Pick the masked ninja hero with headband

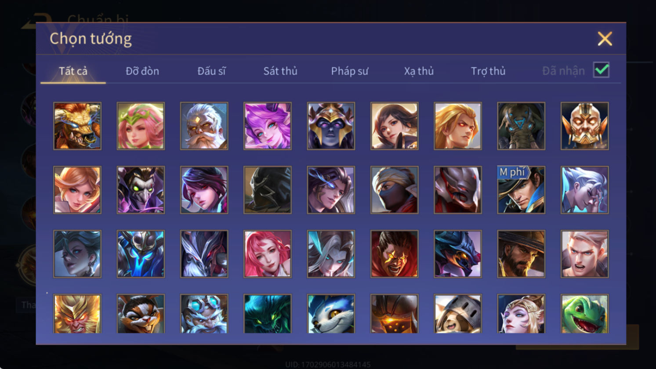point(394,190)
